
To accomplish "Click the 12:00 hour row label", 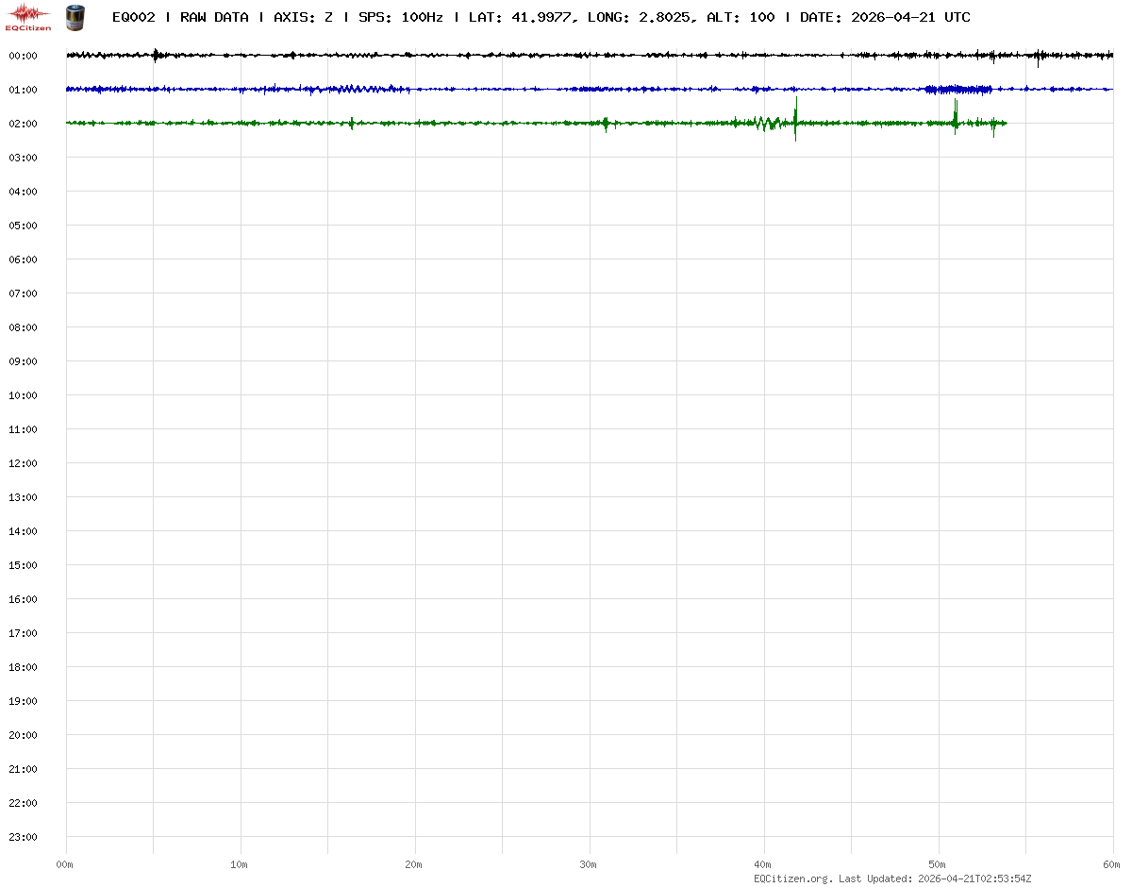I will [x=23, y=463].
